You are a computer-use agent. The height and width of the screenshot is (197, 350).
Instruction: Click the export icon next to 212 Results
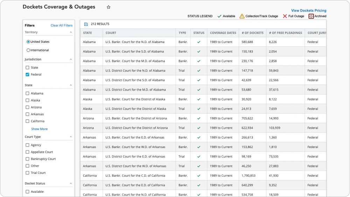click(x=86, y=24)
